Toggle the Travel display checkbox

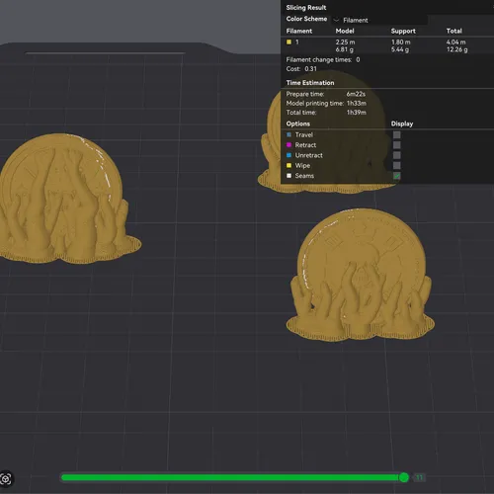pos(397,134)
